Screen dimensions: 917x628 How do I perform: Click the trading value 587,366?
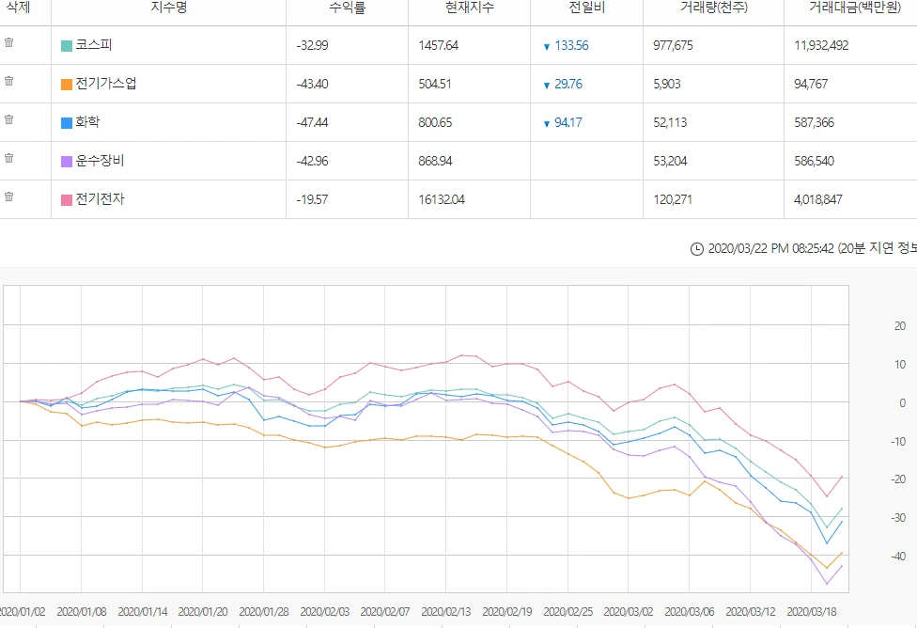coord(814,123)
